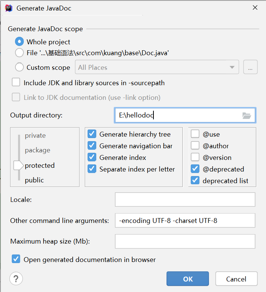The image size is (266, 292).
Task: Toggle the @author checkbox
Action: (195, 146)
